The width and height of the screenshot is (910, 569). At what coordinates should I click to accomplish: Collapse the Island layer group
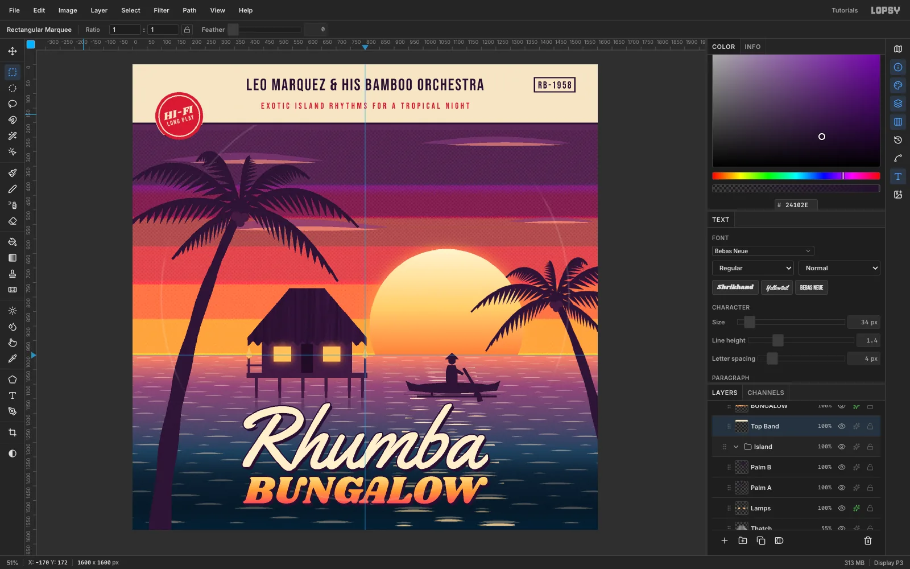[x=736, y=447]
